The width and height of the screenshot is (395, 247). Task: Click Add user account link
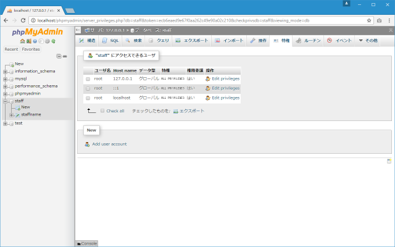pyautogui.click(x=109, y=144)
